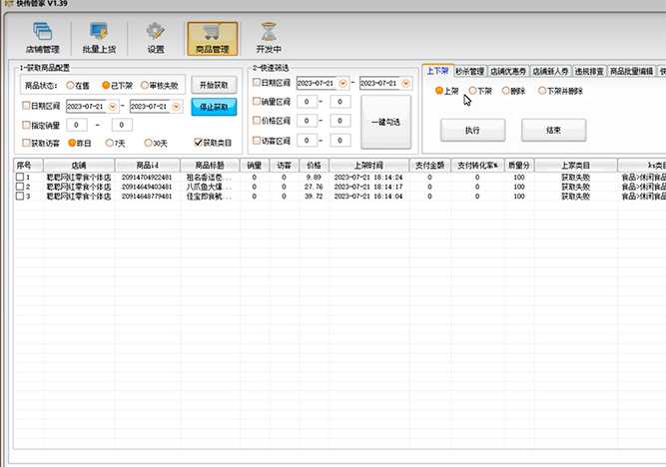Select the 商品管理 product management toolbar icon

point(213,39)
